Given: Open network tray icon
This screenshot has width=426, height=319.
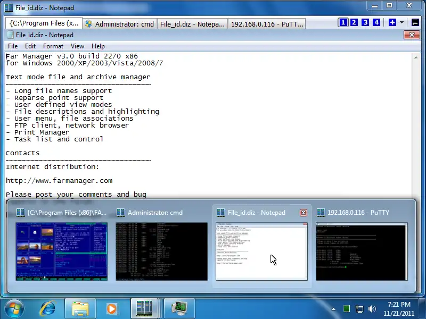Looking at the screenshot, I should [359, 309].
